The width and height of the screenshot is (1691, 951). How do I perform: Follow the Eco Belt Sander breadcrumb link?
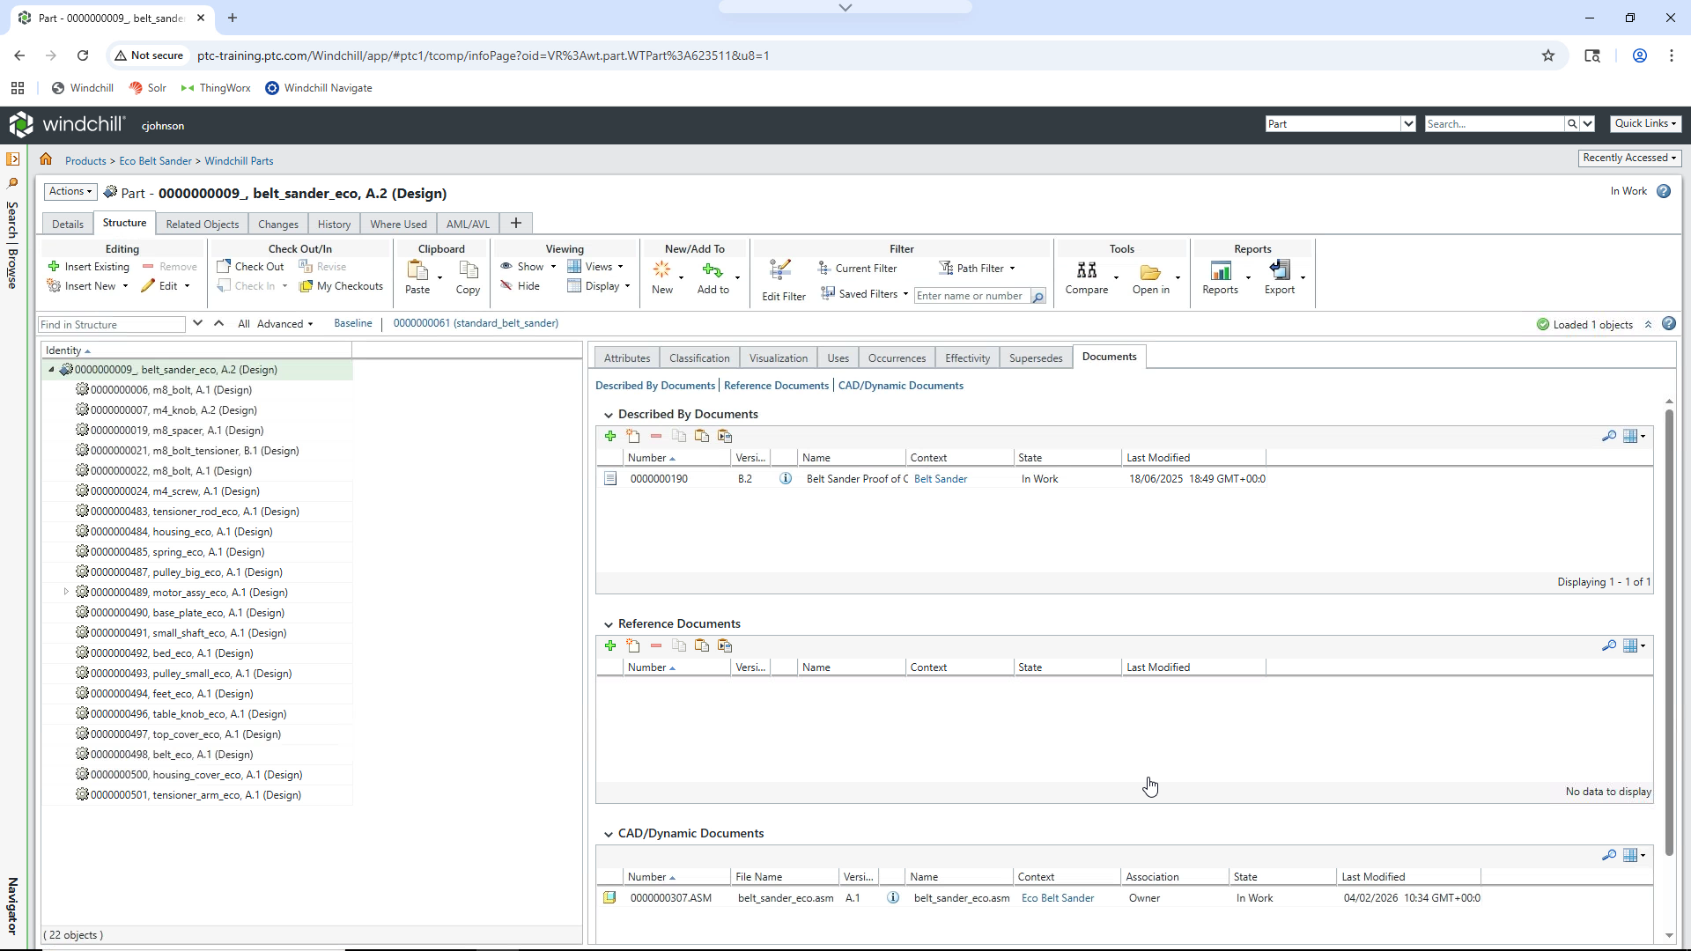tap(155, 161)
